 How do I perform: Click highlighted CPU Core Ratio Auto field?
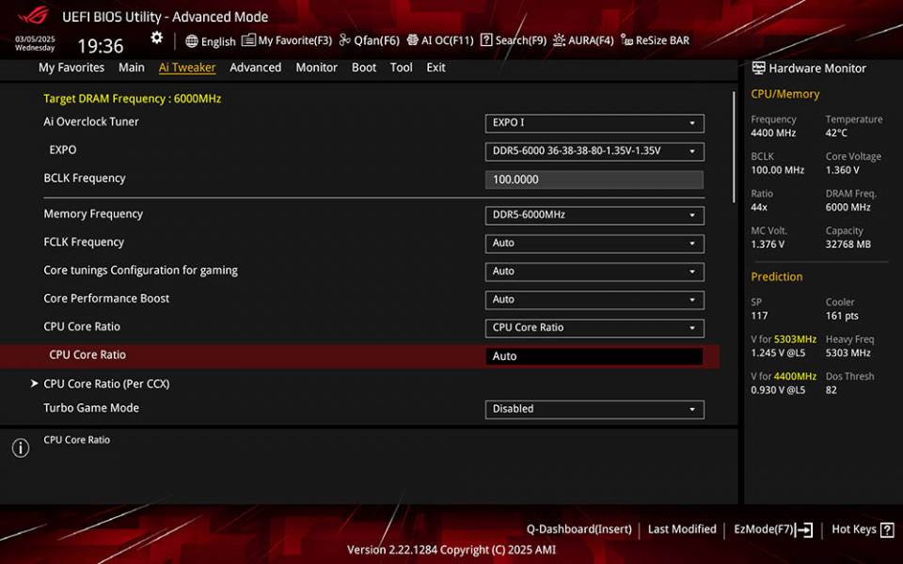tap(594, 356)
